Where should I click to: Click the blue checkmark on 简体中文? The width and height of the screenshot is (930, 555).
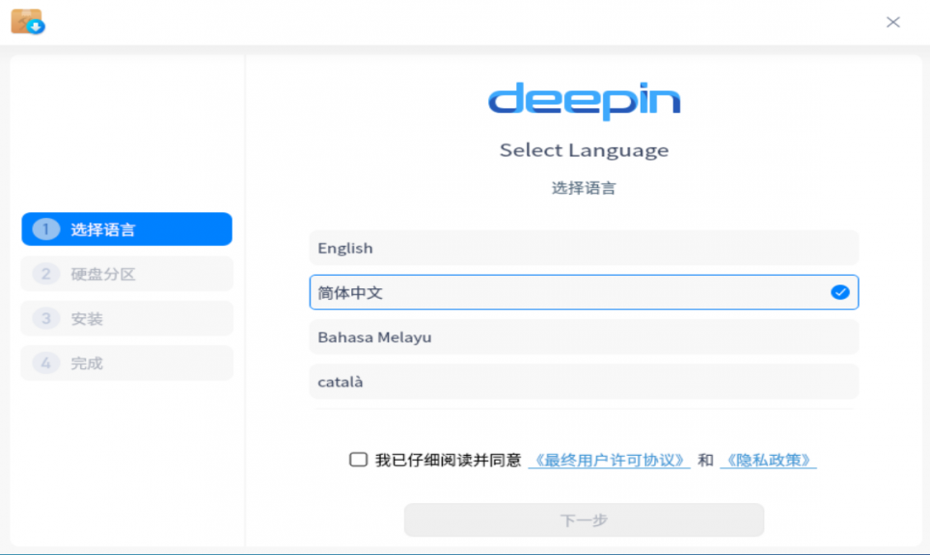[x=839, y=292]
